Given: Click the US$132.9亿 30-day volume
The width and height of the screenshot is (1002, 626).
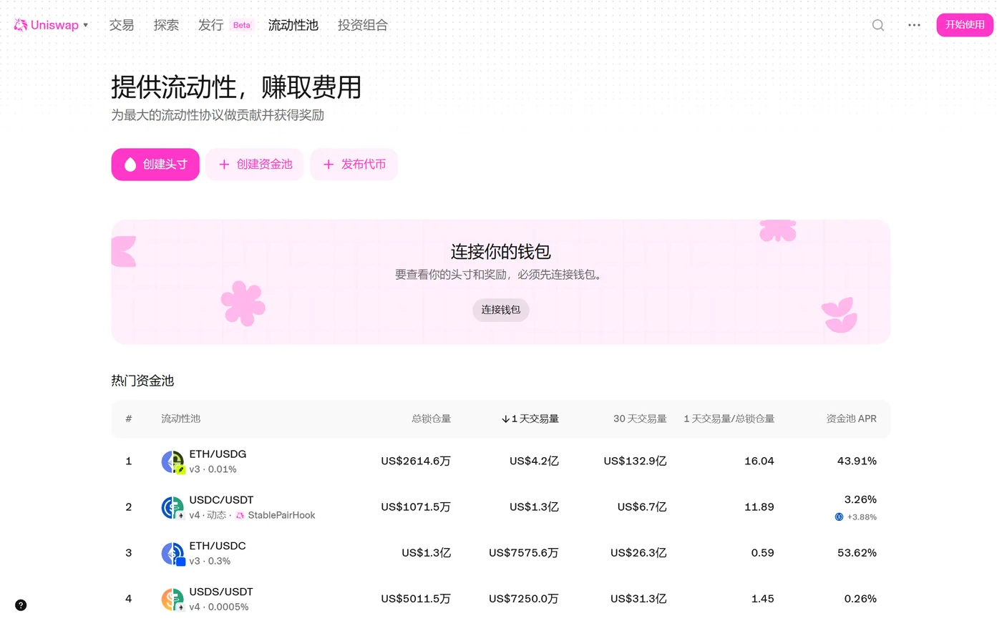Looking at the screenshot, I should 635,461.
